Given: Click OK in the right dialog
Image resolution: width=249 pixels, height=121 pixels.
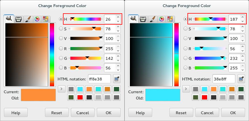Looking at the screenshot, I should [233, 112].
